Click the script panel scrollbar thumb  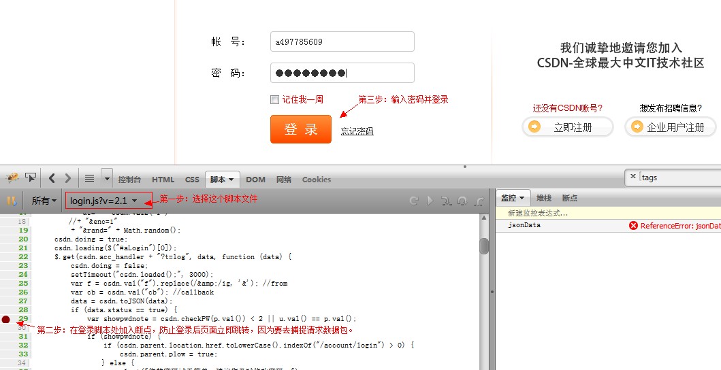[x=484, y=246]
